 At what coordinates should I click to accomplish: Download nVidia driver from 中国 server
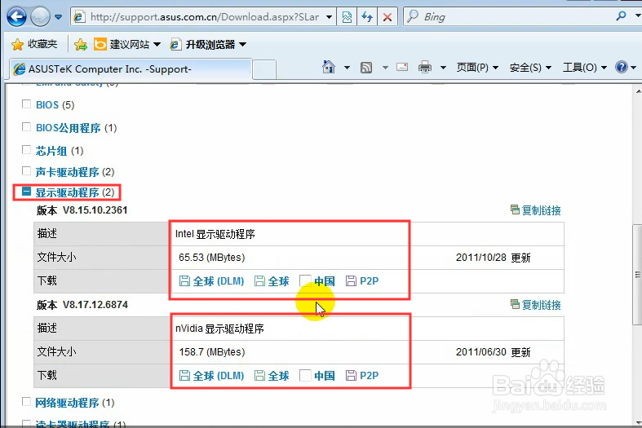325,376
